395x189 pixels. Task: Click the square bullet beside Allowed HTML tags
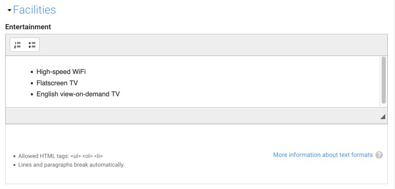click(x=14, y=157)
